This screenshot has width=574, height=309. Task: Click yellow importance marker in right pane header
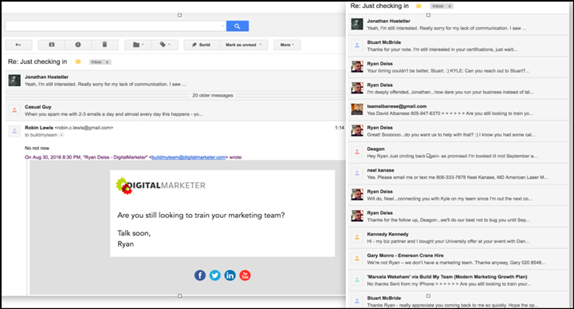click(419, 6)
